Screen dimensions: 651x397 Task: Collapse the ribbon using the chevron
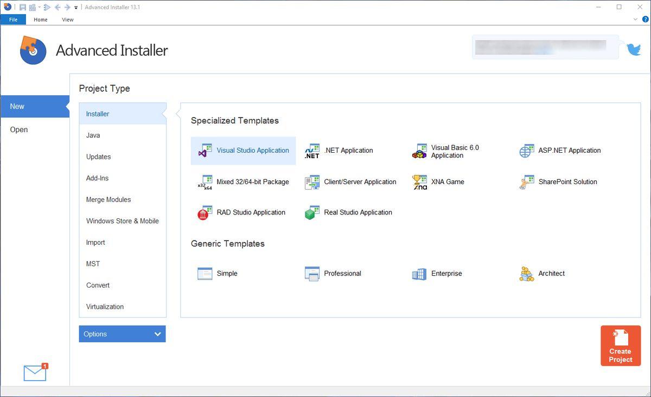(636, 19)
